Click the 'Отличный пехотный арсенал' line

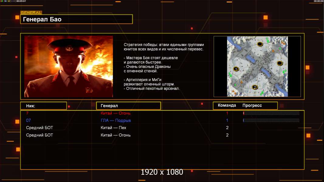152,89
